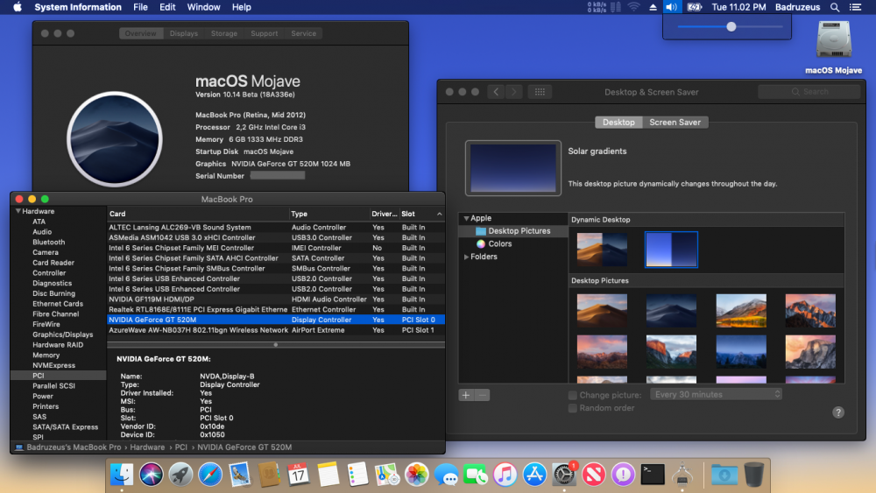Click the Badruzeus user name in menu bar

(797, 7)
